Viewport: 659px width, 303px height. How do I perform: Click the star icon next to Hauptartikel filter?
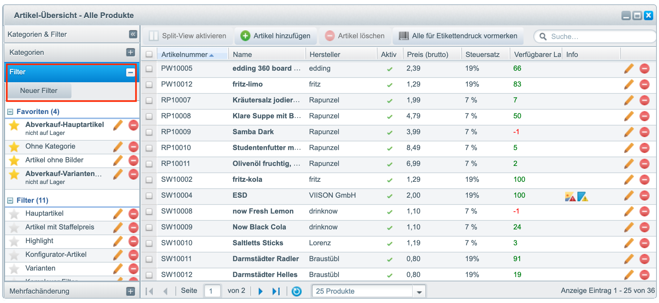point(14,214)
